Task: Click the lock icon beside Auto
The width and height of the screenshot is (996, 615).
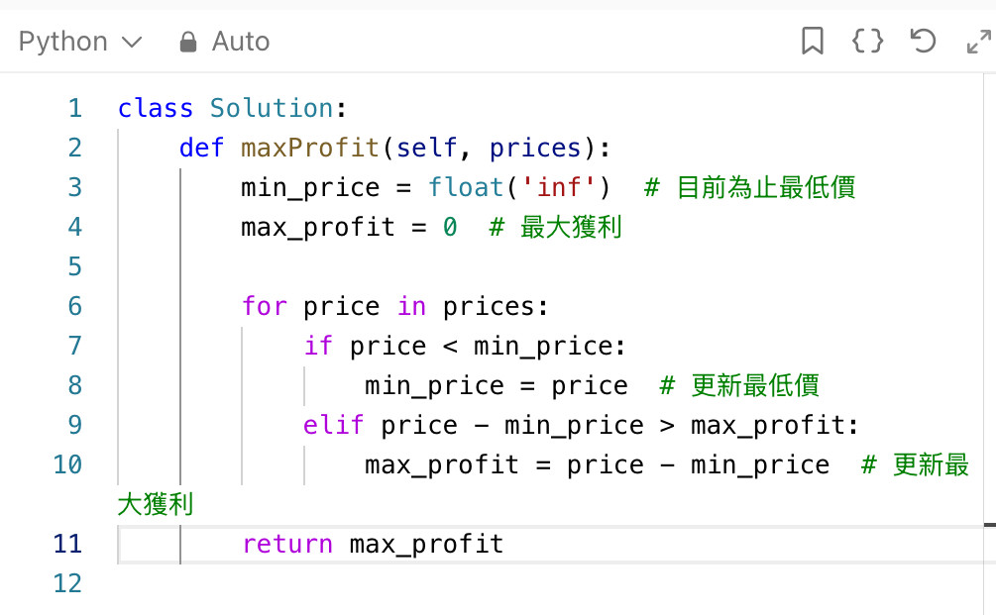Action: 187,43
